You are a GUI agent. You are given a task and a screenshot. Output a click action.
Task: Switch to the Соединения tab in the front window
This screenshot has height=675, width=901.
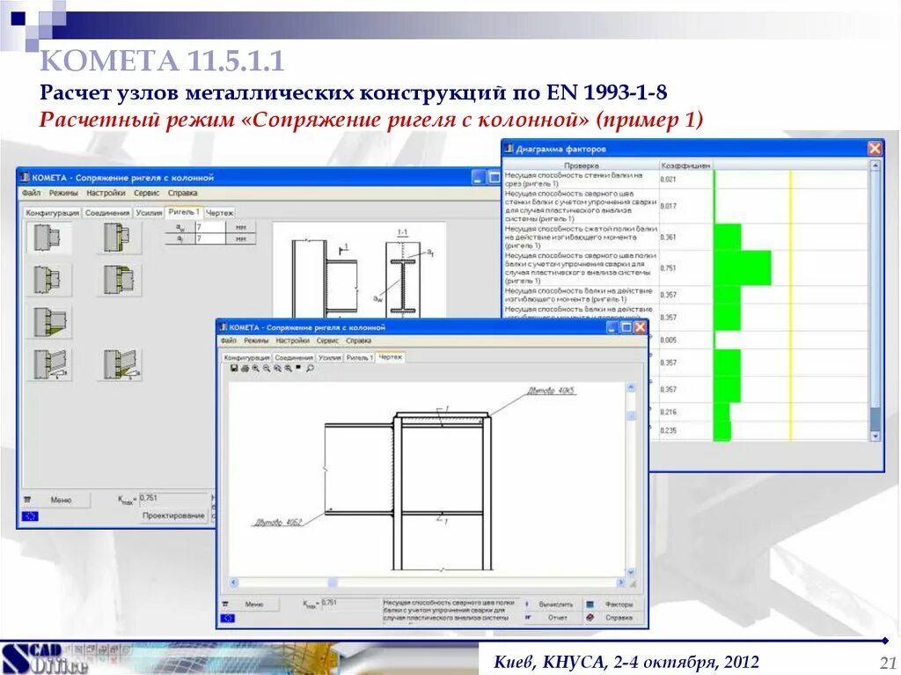click(x=294, y=357)
